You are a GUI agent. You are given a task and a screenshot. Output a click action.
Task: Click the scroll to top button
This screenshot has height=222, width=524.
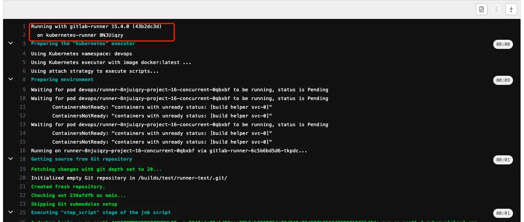[x=496, y=9]
